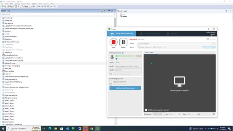Stop the Panopto recording

coord(114,42)
